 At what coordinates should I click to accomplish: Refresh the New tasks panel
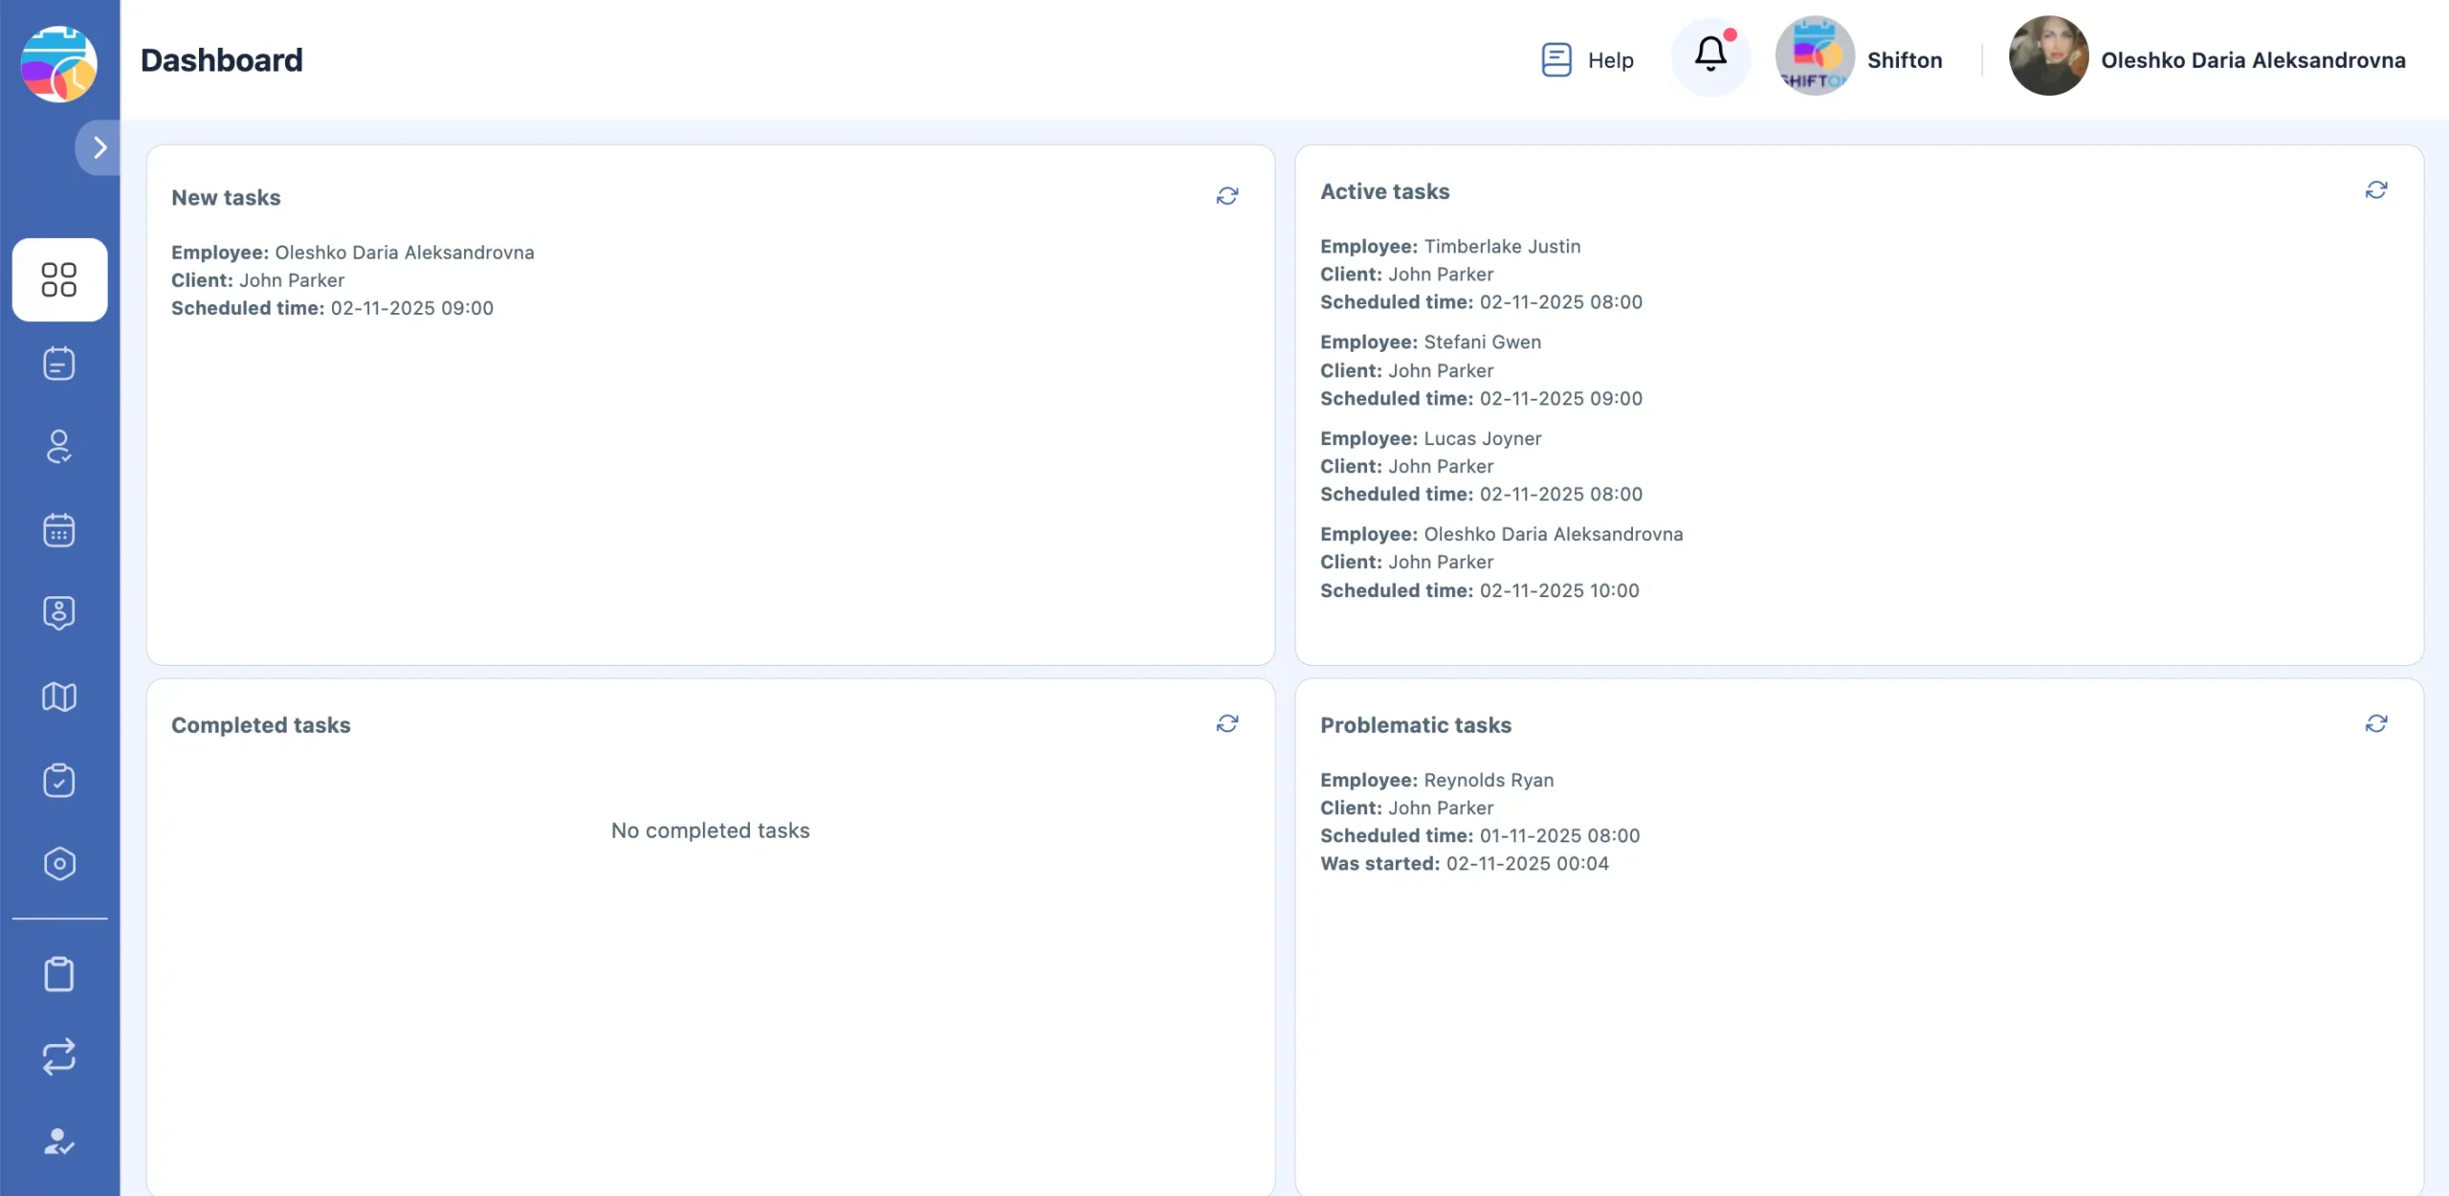tap(1227, 196)
